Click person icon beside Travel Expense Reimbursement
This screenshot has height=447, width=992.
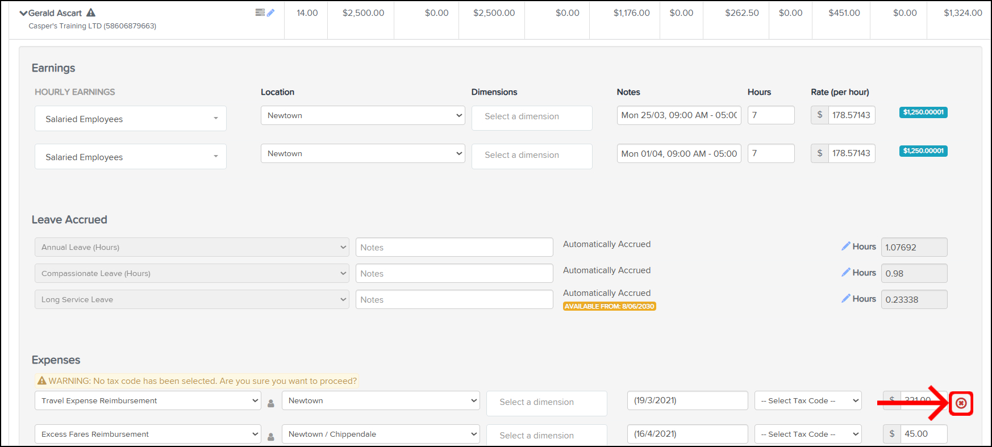pyautogui.click(x=271, y=403)
